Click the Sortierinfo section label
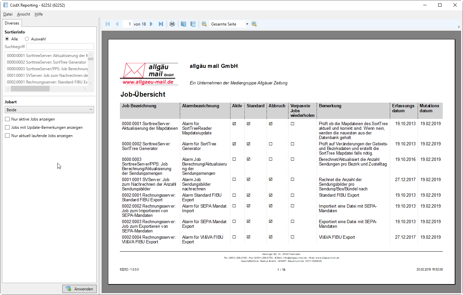The width and height of the screenshot is (463, 295). point(15,32)
